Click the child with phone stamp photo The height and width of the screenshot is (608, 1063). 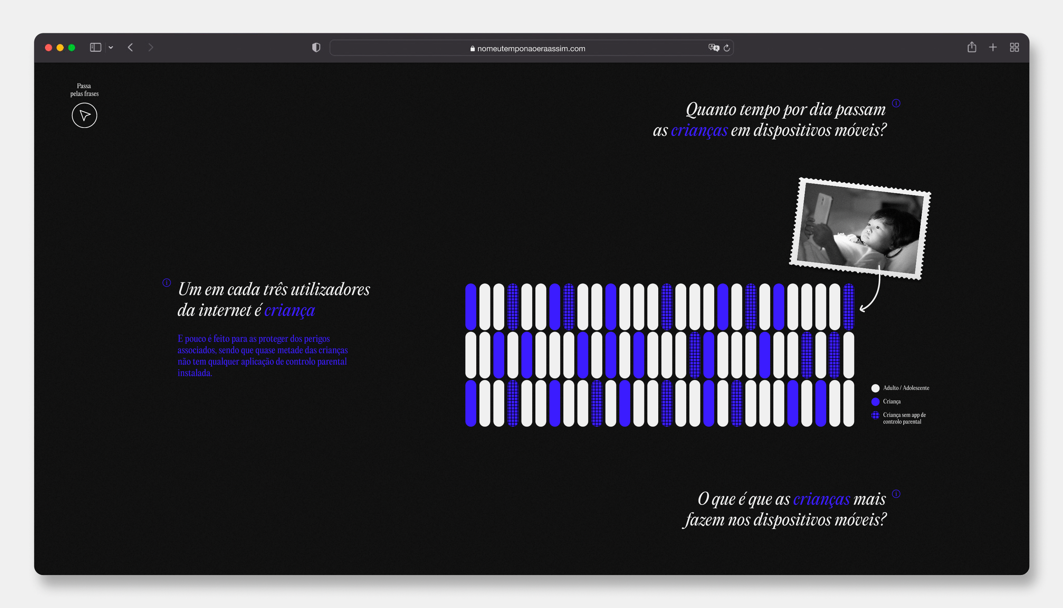(x=860, y=229)
